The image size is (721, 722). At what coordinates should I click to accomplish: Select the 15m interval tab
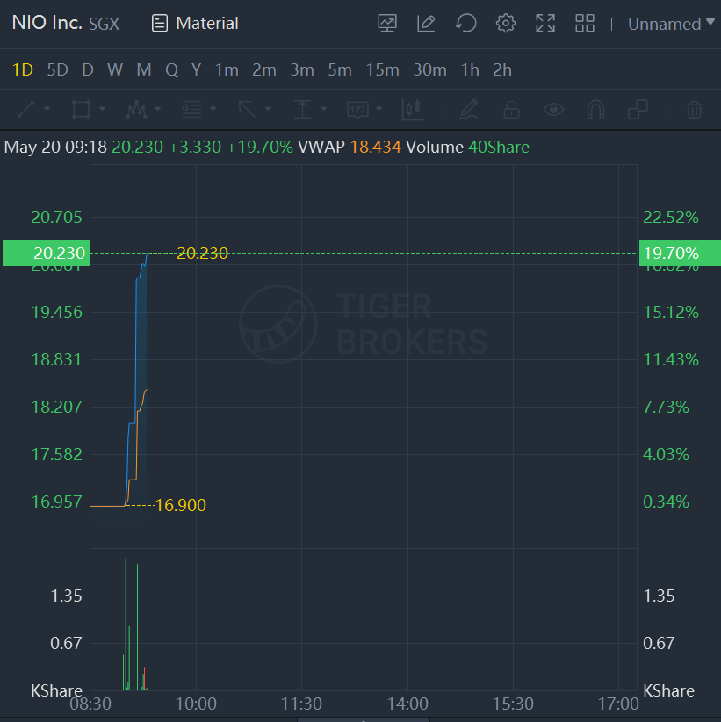pyautogui.click(x=382, y=69)
